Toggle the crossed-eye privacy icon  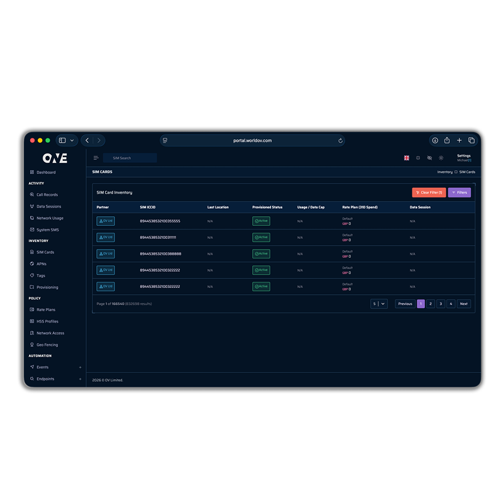pos(429,158)
